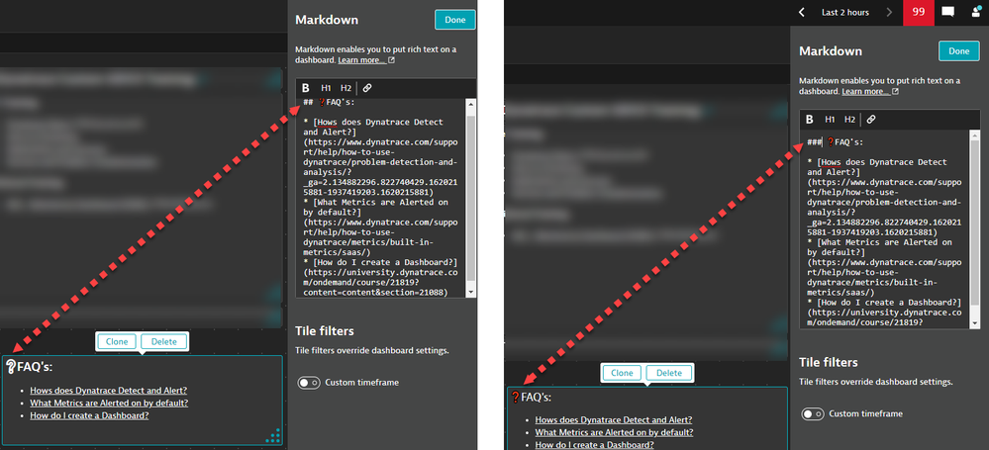Click Delete above left FAQ tile
The height and width of the screenshot is (450, 989).
[x=164, y=341]
